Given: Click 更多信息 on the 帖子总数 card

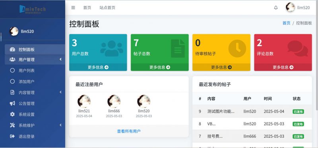Looking at the screenshot, I should [157, 67].
